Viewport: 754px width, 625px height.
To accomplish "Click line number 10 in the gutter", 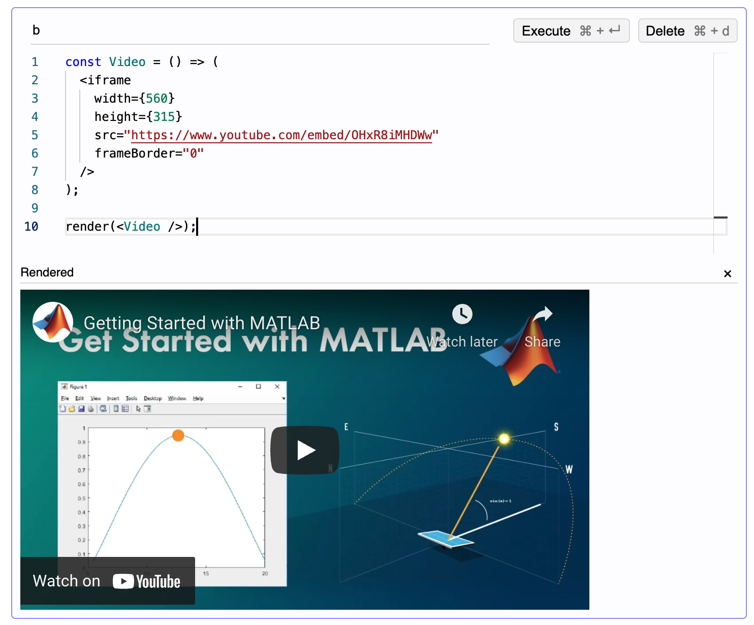I will [x=32, y=227].
